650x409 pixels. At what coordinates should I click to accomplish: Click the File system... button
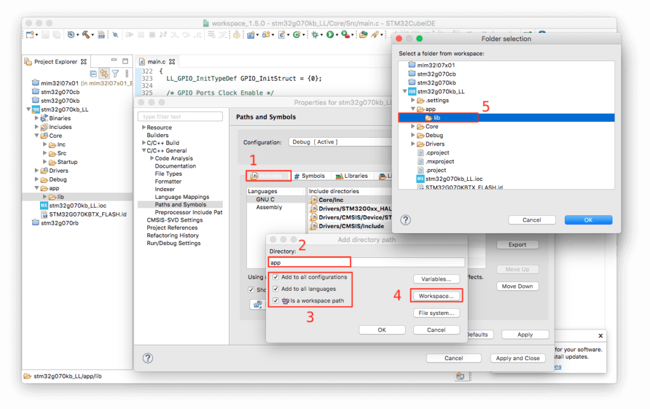tap(436, 312)
